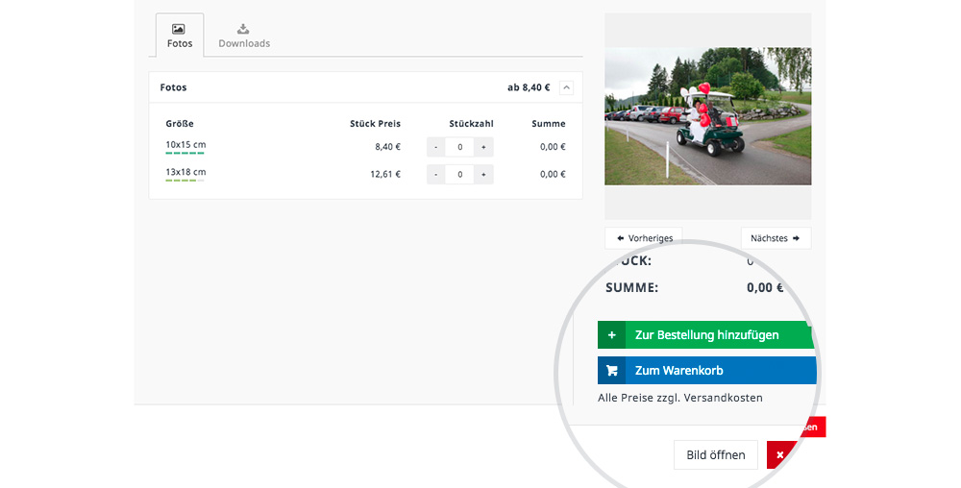
Task: Click the golf cart photo preview
Action: pos(708,116)
